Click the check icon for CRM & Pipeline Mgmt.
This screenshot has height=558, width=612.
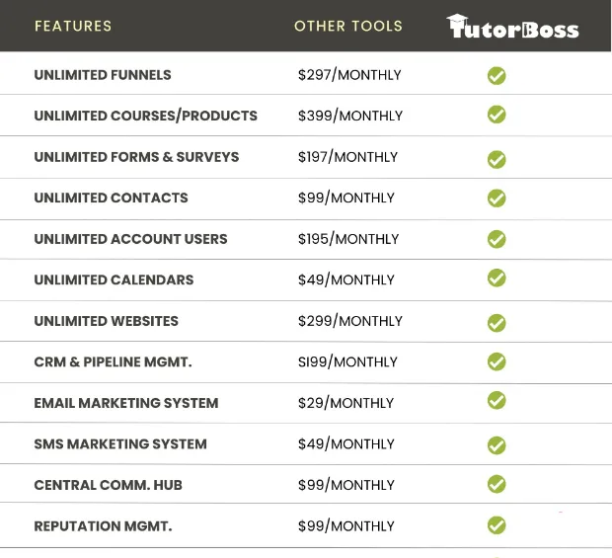[497, 361]
